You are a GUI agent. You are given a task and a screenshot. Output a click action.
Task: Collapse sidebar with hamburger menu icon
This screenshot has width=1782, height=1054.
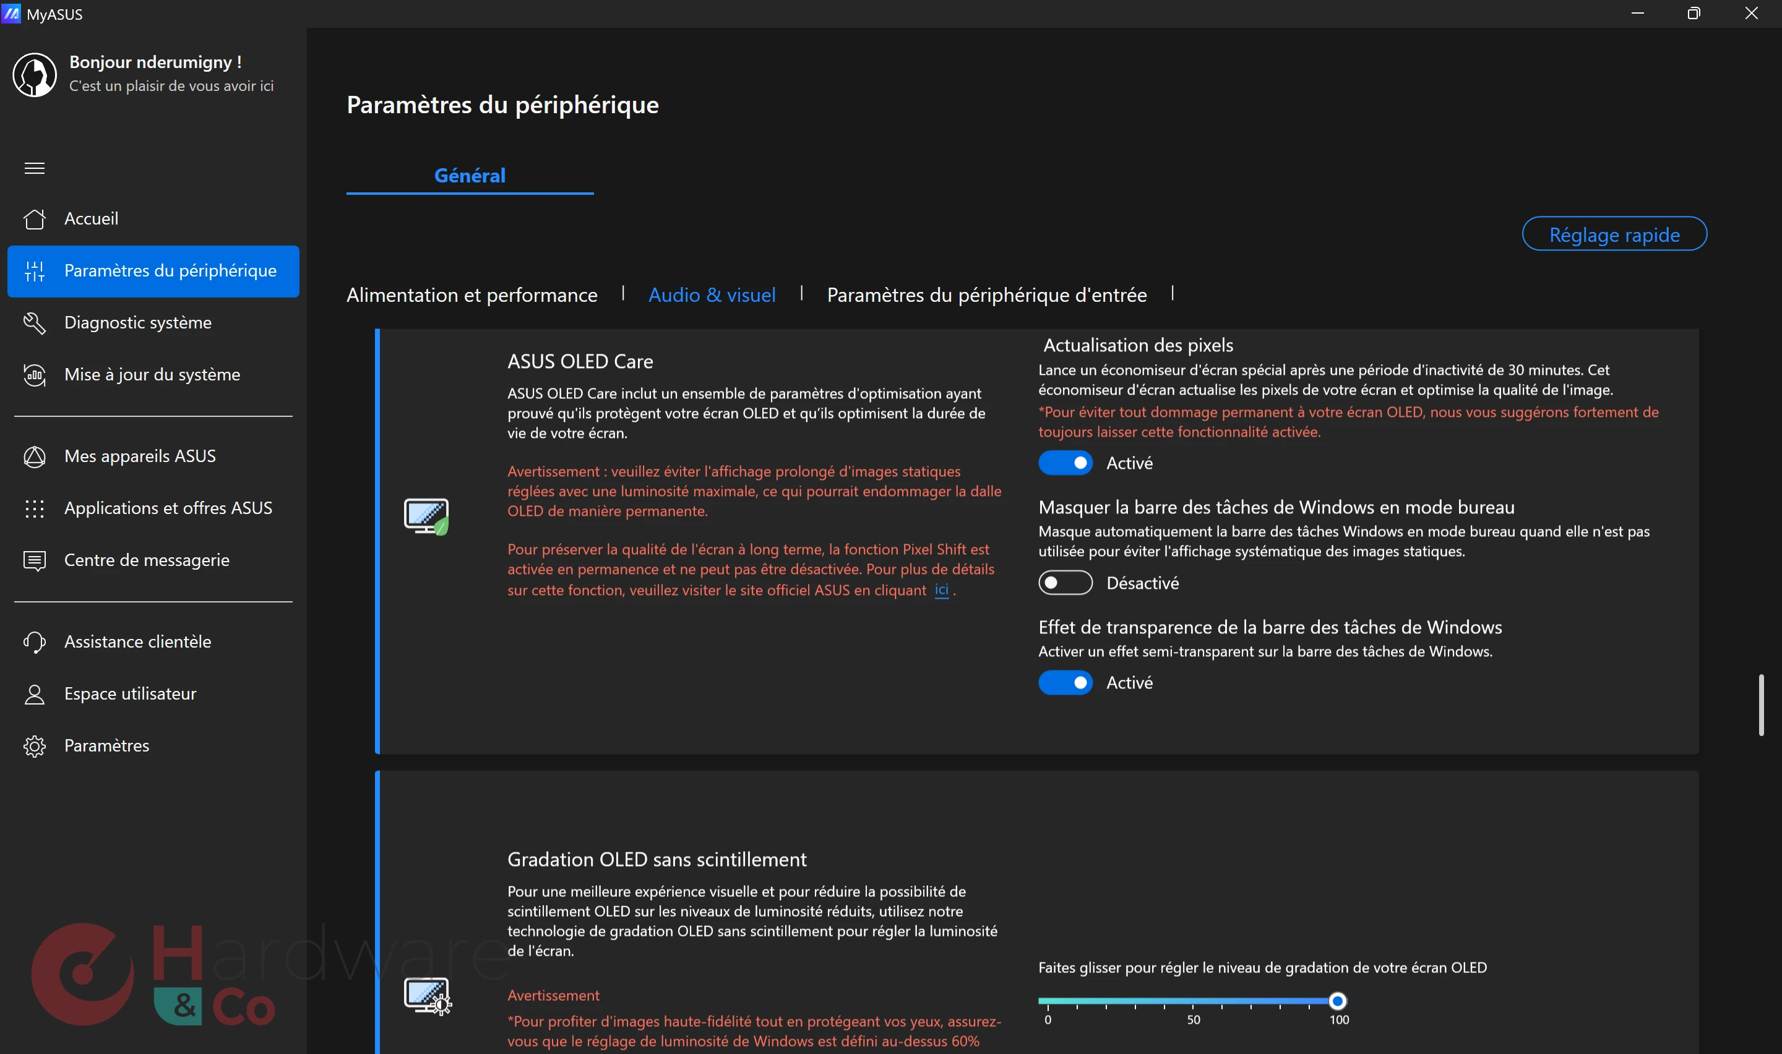click(x=34, y=168)
